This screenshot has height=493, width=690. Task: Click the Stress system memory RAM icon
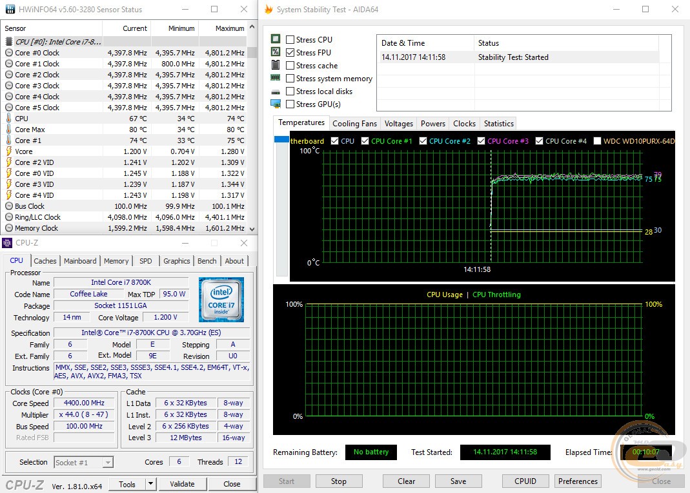point(276,78)
